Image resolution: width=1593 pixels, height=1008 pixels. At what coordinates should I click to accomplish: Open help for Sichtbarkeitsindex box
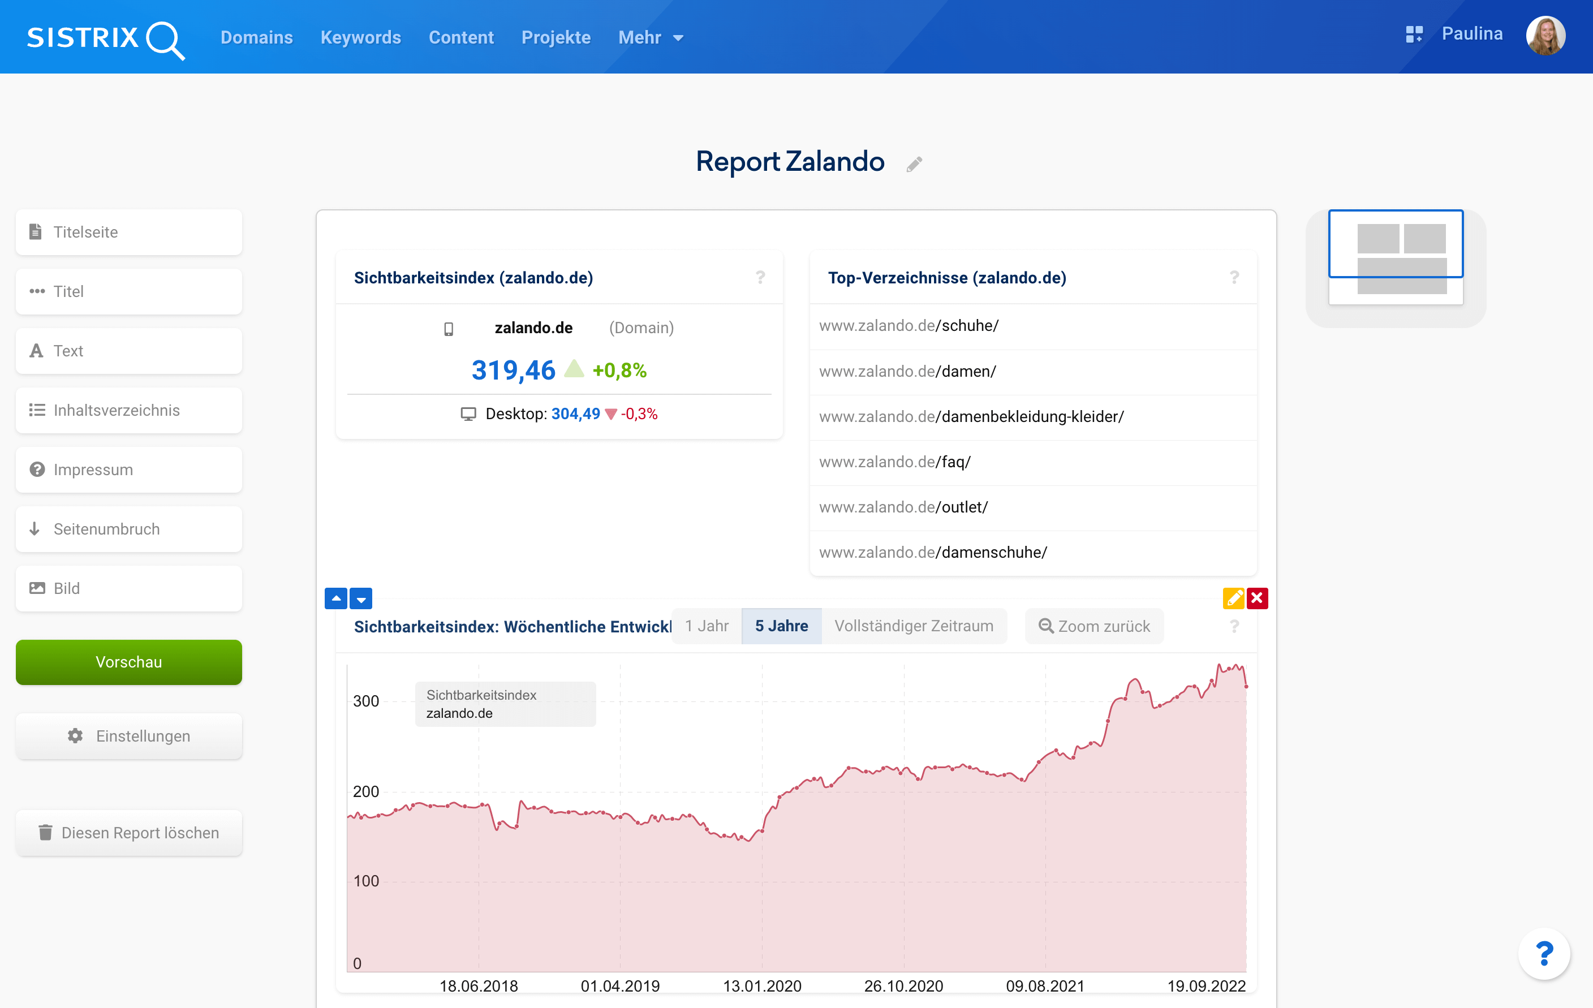coord(760,278)
